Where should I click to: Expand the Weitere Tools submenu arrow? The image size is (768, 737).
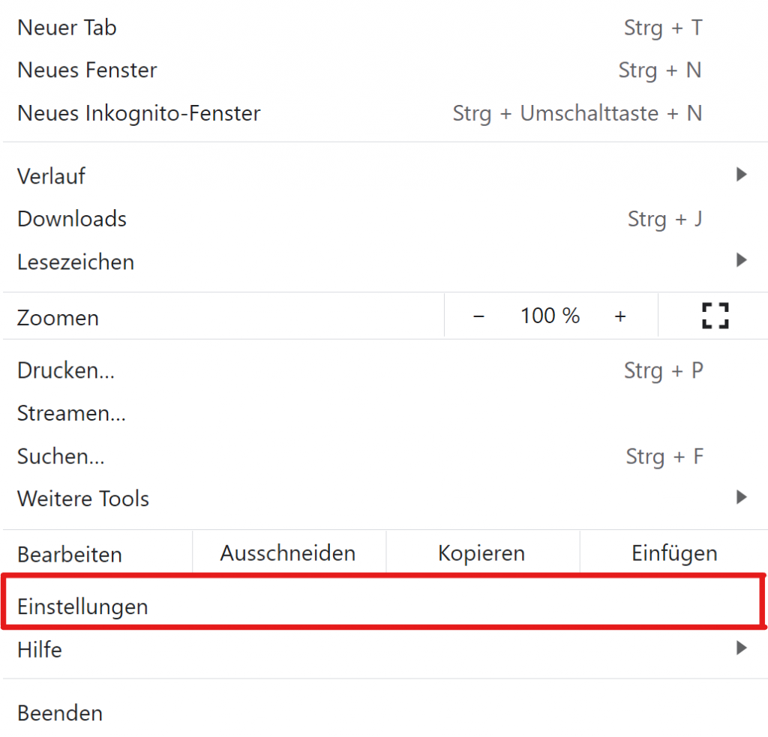click(x=742, y=497)
